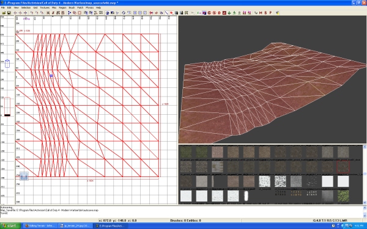The height and width of the screenshot is (229, 367).
Task: Click console pane scrollbar up arrow
Action: (x=365, y=208)
